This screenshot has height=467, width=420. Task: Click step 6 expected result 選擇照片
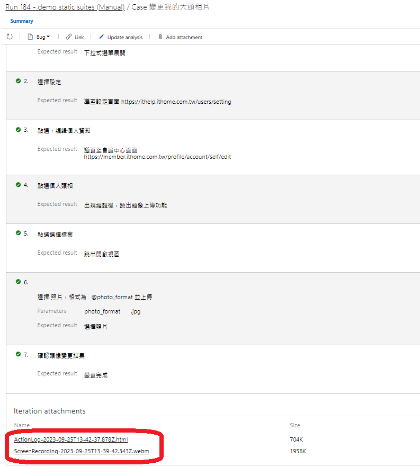[x=96, y=326]
